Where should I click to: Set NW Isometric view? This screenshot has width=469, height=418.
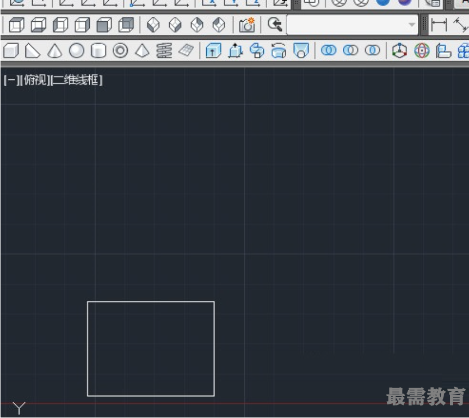click(x=219, y=25)
